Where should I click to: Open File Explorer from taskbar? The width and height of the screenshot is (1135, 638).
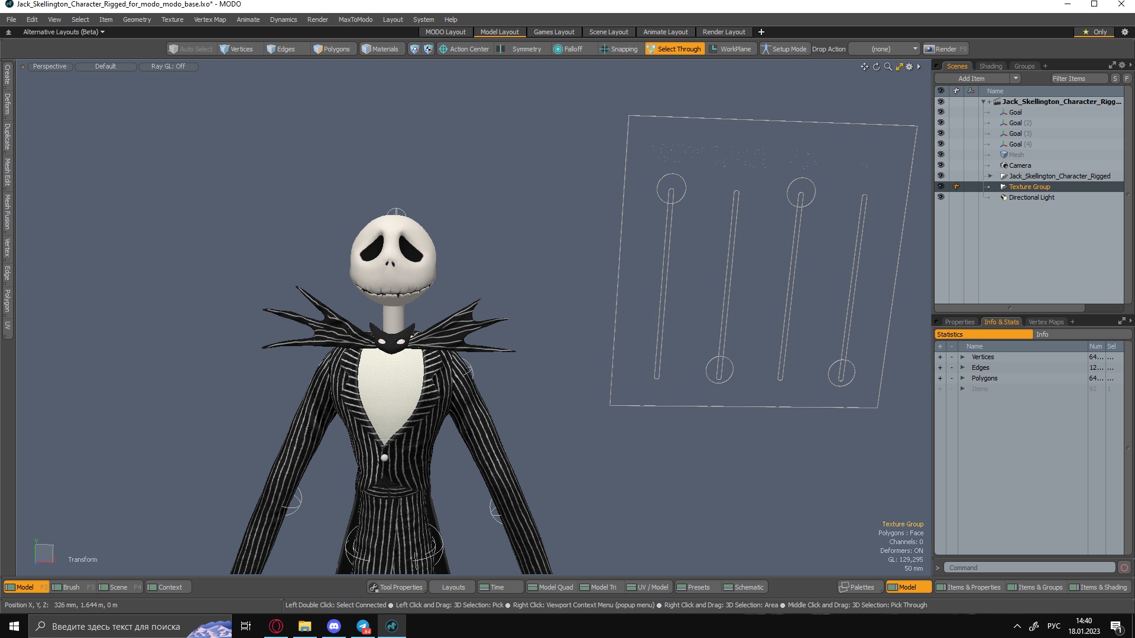(x=304, y=626)
